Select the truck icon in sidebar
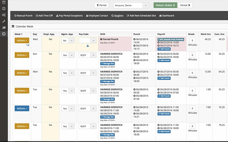 click(x=4, y=28)
